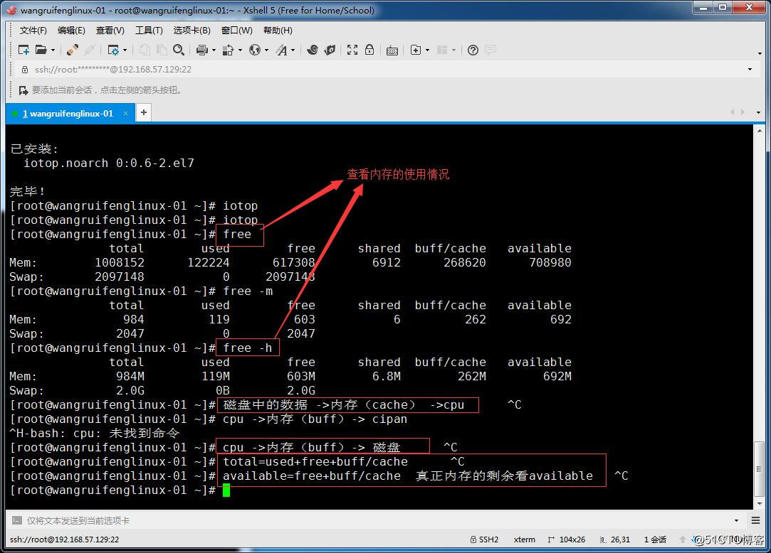Viewport: 771px width, 553px height.
Task: Open the 帮助(H) menu
Action: [x=278, y=31]
